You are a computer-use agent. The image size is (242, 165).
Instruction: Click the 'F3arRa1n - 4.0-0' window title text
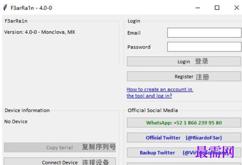[x=31, y=8]
